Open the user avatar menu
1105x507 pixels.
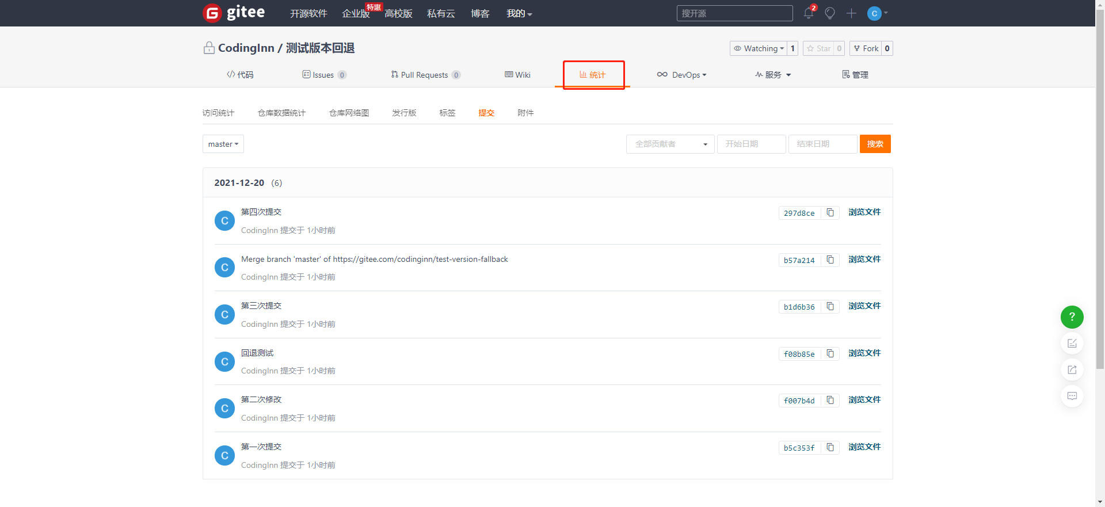pyautogui.click(x=877, y=13)
